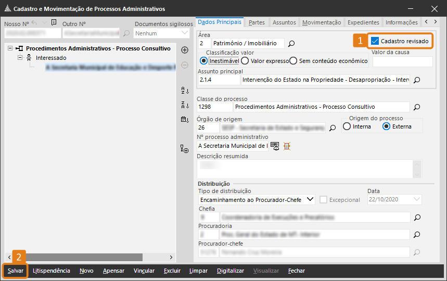Sort tree descending with the Z-A icon
Image resolution: width=447 pixels, height=281 pixels.
(184, 105)
